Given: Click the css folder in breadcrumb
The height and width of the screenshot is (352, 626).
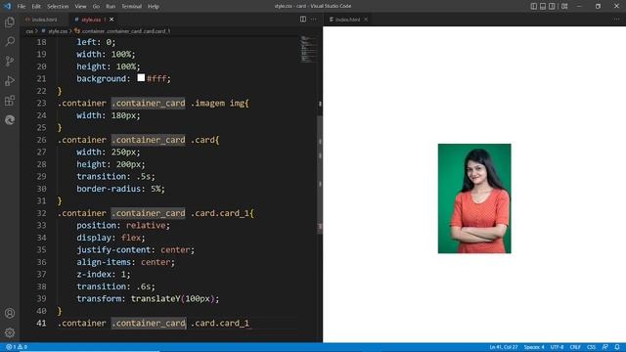Looking at the screenshot, I should 29,31.
